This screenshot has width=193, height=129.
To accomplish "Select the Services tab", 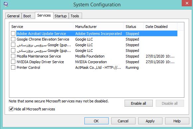I will (44, 15).
